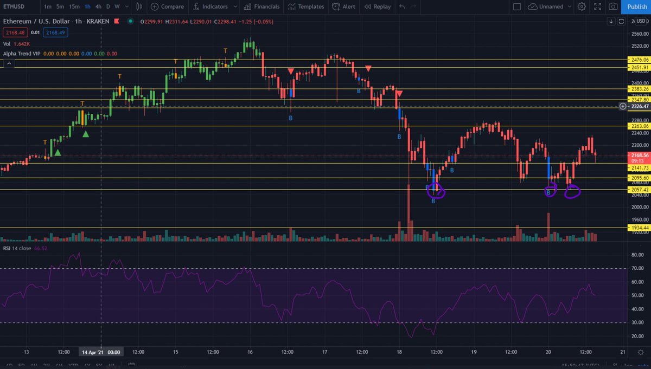Click the cloud save icon beside Unnamed
651x369 pixels.
pyautogui.click(x=533, y=7)
